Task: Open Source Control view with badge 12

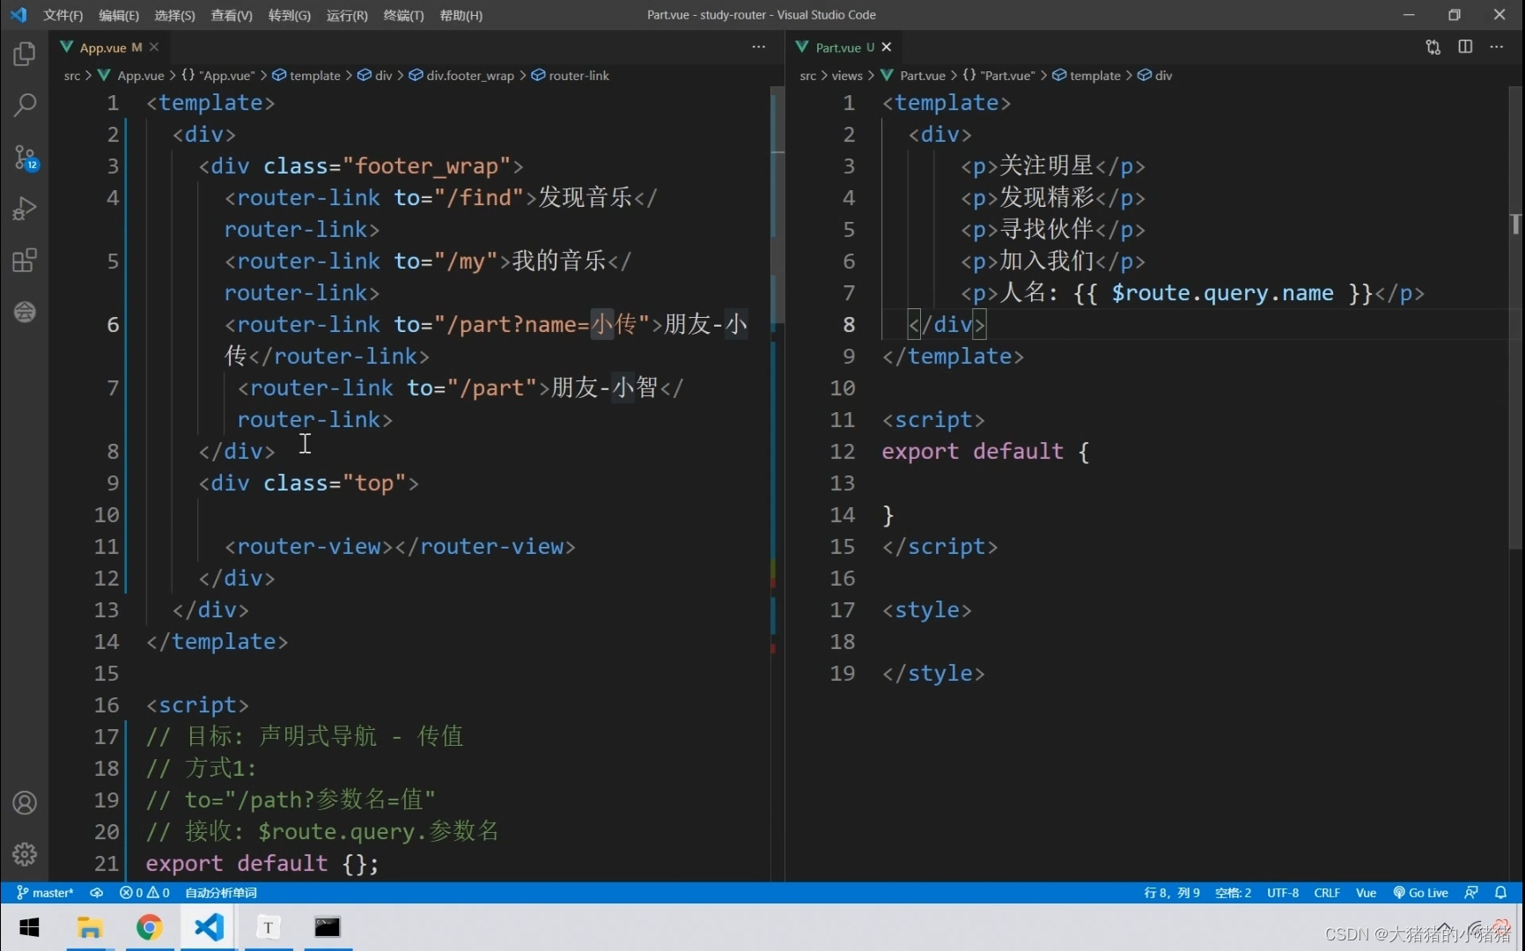Action: click(25, 158)
